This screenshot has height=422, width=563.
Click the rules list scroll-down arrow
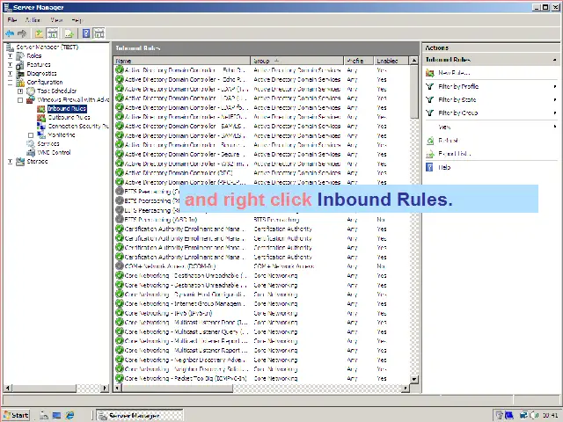pos(414,379)
